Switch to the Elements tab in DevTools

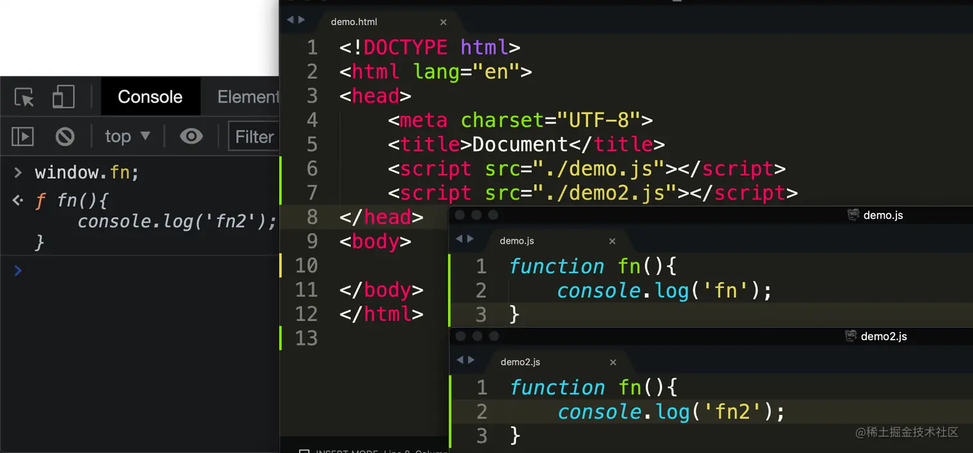[248, 97]
